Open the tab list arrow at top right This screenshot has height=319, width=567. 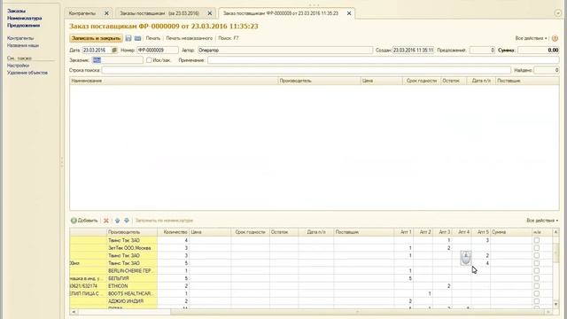point(557,13)
